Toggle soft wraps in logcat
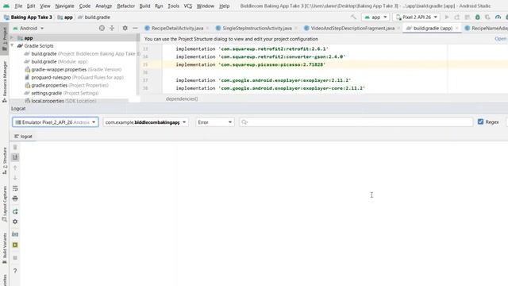The height and width of the screenshot is (286, 508). pyautogui.click(x=15, y=188)
